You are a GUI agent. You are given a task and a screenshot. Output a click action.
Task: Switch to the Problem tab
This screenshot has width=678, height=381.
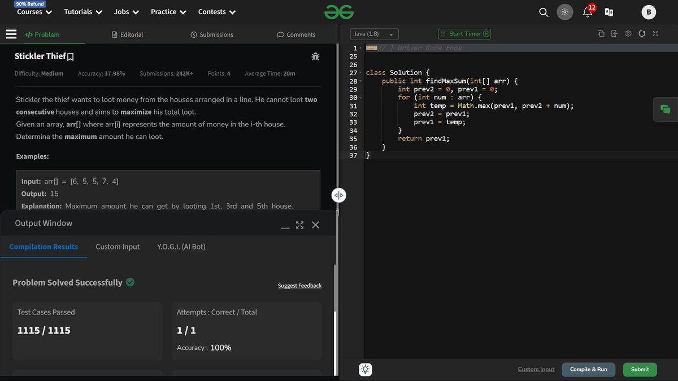pos(42,34)
